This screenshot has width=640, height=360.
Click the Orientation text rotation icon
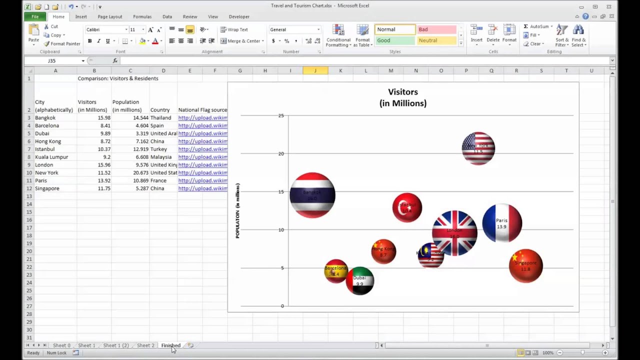point(203,29)
